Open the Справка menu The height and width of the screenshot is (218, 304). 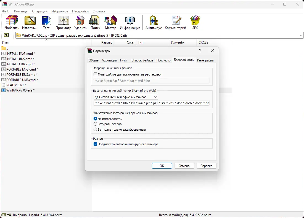[99, 11]
